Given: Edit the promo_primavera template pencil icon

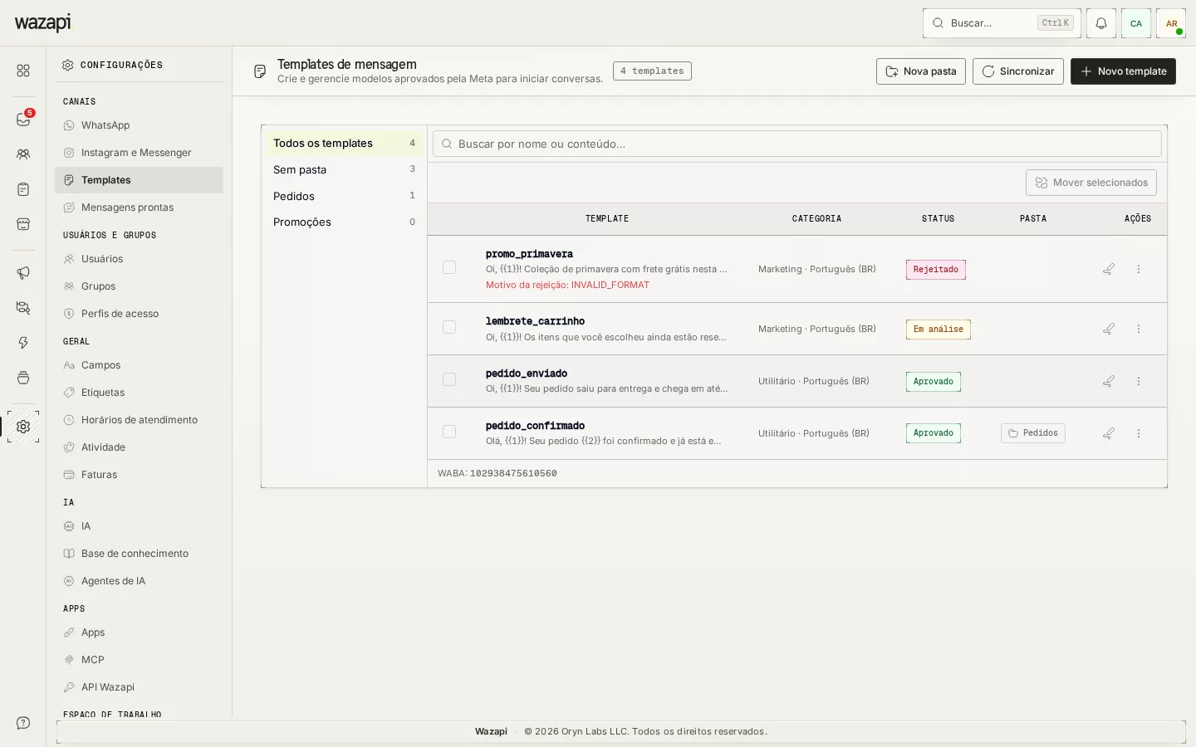Looking at the screenshot, I should tap(1109, 269).
